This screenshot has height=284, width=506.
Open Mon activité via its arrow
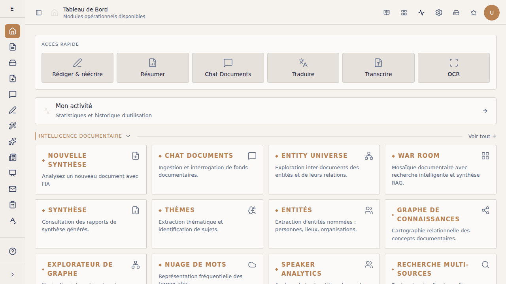pyautogui.click(x=485, y=110)
